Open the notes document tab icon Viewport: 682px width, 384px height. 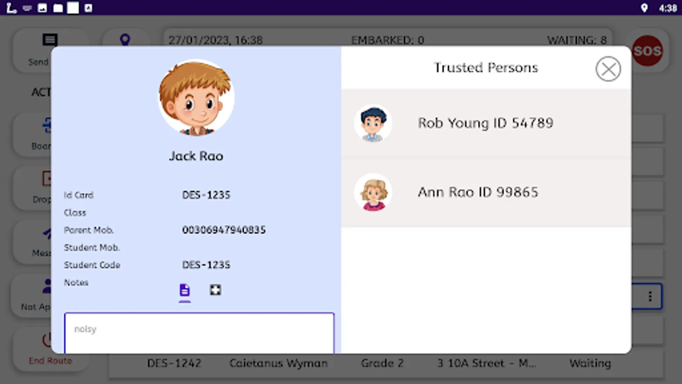(x=185, y=290)
